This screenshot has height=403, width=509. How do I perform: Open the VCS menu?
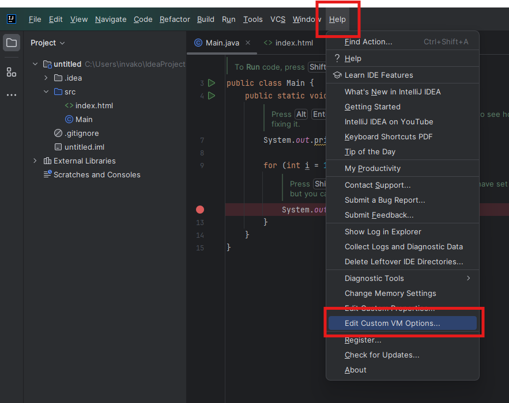click(x=278, y=19)
